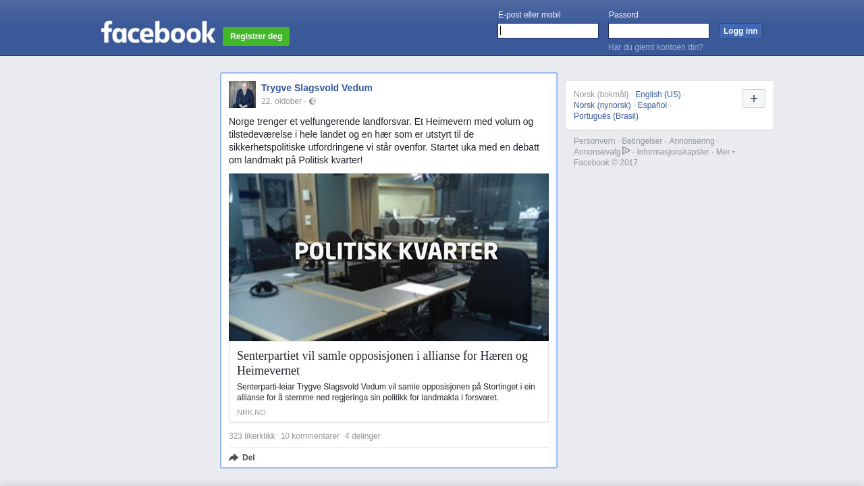Click the post text 'Norge trenger et velfungerende landforsvar'

point(384,141)
